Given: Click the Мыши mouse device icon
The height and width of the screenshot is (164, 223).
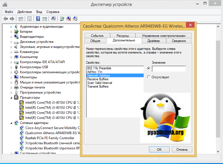Looking at the screenshot, I should pos(16,82).
